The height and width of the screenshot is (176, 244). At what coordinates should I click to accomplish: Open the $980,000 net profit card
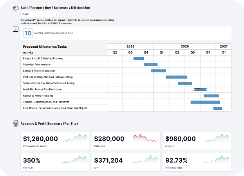tap(197, 140)
